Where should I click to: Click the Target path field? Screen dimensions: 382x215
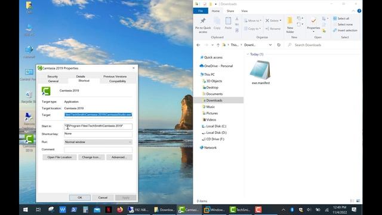[98, 115]
